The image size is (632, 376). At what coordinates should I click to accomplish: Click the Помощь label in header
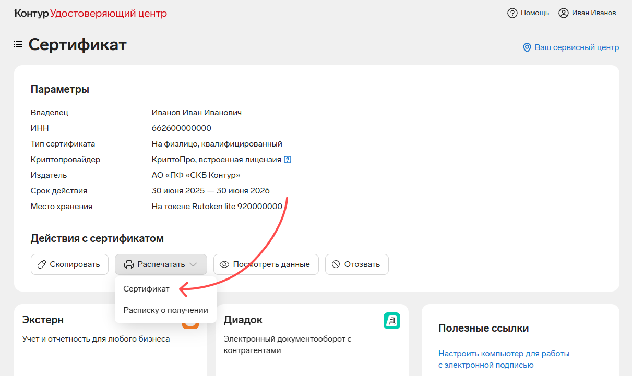pos(535,13)
